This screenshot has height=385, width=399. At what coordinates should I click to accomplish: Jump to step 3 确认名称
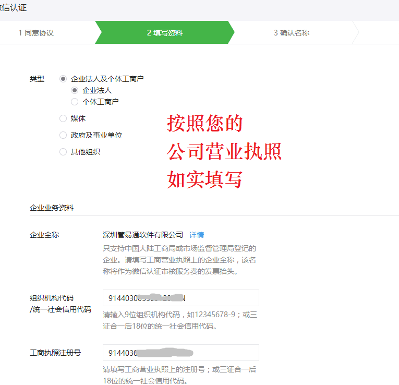coord(292,33)
